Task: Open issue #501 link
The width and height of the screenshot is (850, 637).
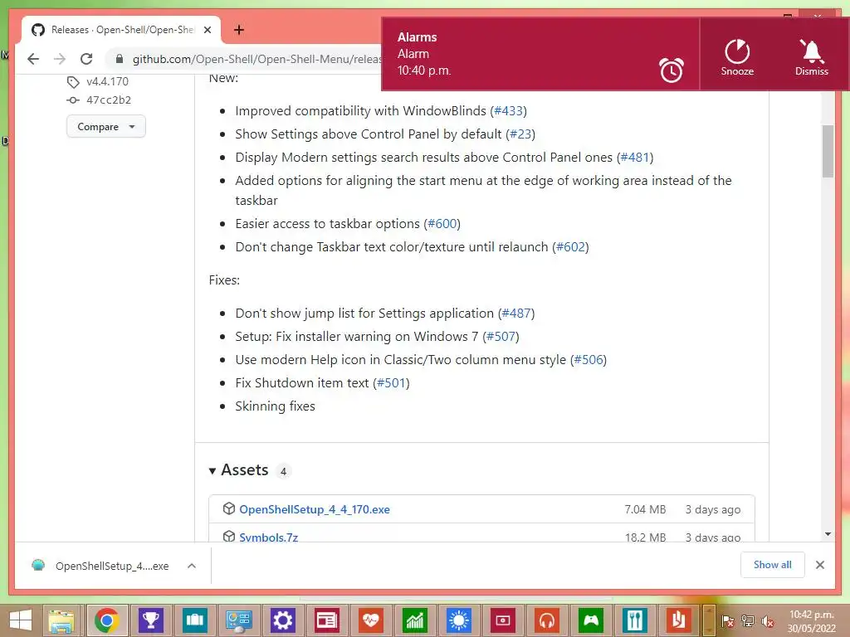Action: pyautogui.click(x=391, y=383)
